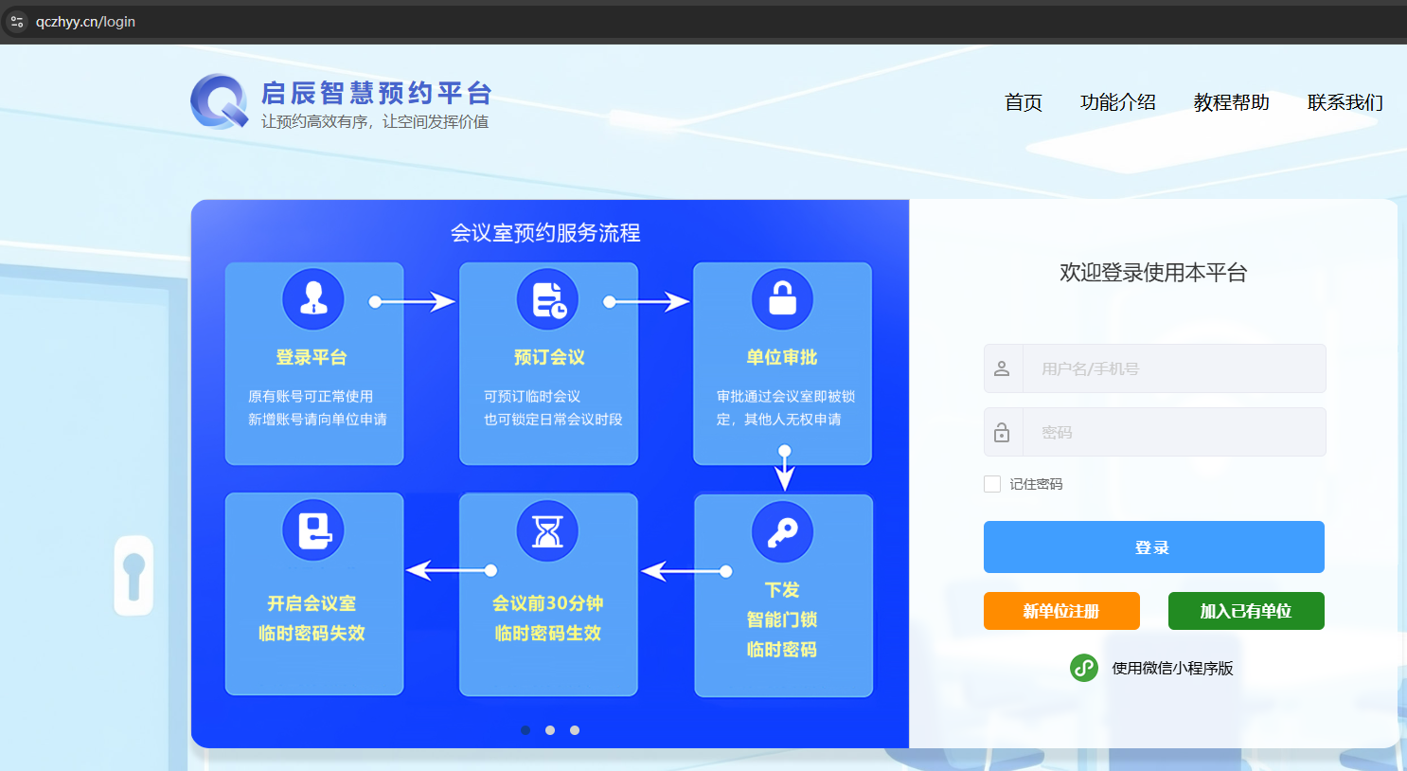Open the 首页 menu item
The height and width of the screenshot is (771, 1407).
pos(1023,102)
